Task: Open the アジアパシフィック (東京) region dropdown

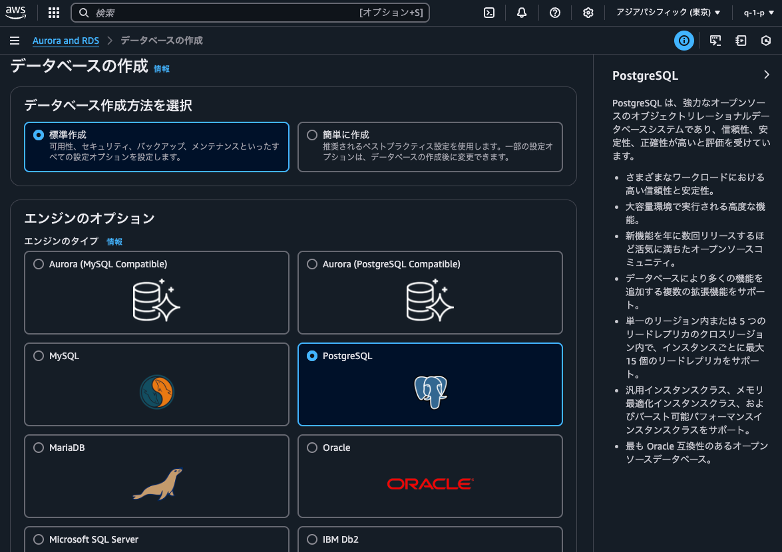Action: tap(668, 13)
